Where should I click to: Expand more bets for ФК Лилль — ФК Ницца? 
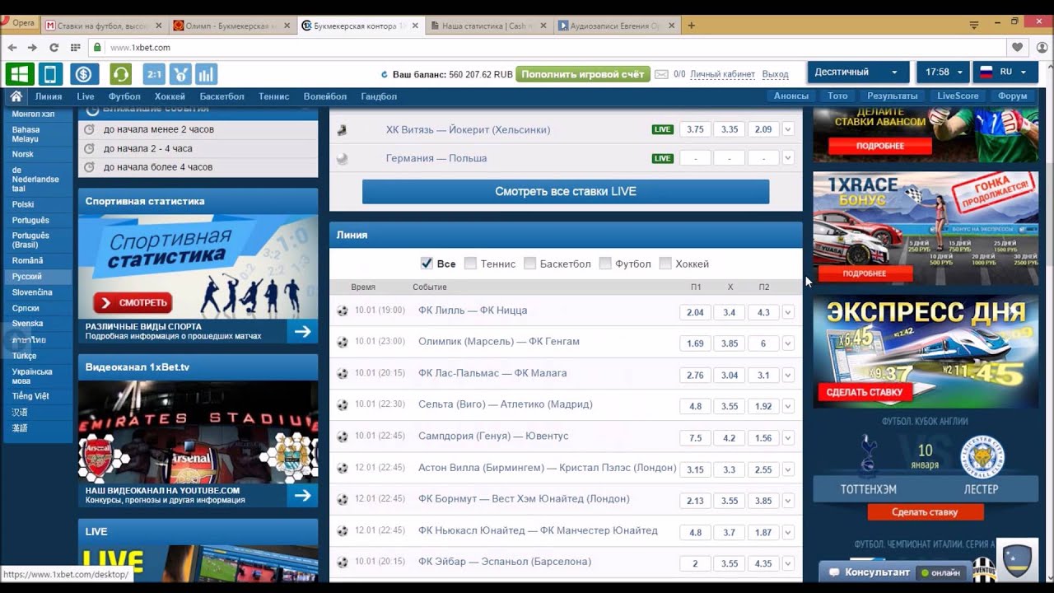click(788, 312)
